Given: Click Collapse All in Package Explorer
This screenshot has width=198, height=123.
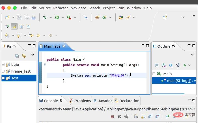Looking at the screenshot, I should coord(17,56).
